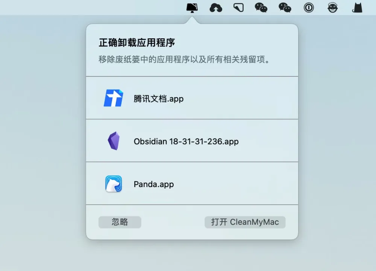Click the 正确卸载应用程序 heading

(x=137, y=43)
